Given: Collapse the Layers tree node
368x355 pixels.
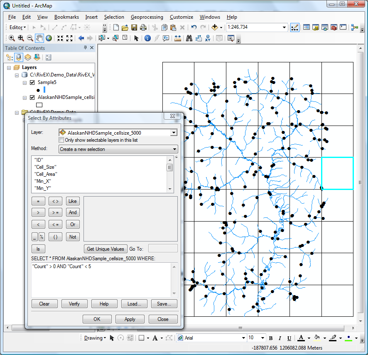Looking at the screenshot, I should [9, 68].
